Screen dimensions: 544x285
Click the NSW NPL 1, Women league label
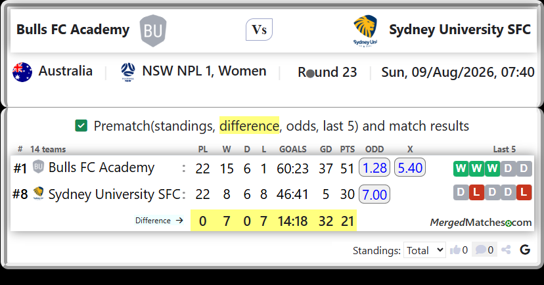coord(204,72)
